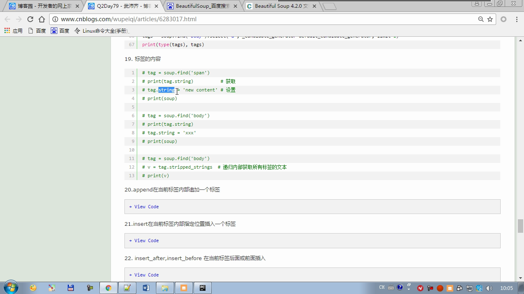
Task: Switch to the BeautifulSoup Baidu search tab
Action: click(202, 6)
